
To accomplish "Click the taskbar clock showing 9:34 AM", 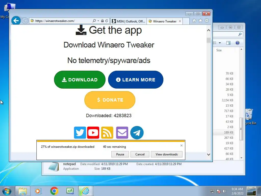I will point(237,191).
